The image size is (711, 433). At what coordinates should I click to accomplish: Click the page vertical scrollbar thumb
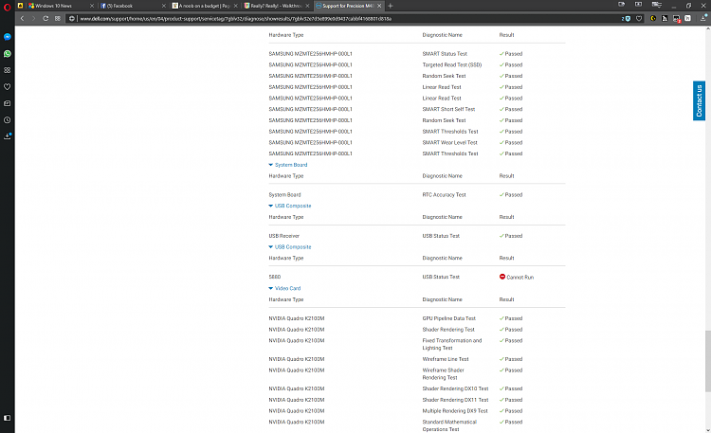pyautogui.click(x=708, y=361)
